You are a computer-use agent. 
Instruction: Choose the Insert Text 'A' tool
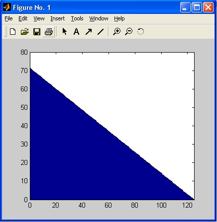pyautogui.click(x=76, y=31)
